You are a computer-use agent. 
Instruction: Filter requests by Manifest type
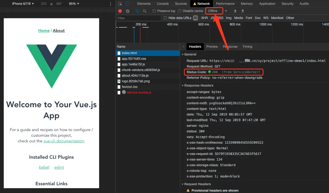pyautogui.click(x=277, y=18)
